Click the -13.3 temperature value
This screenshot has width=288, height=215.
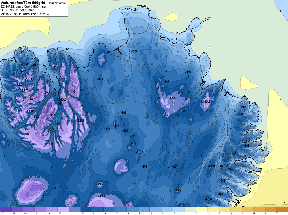[x=36, y=117]
